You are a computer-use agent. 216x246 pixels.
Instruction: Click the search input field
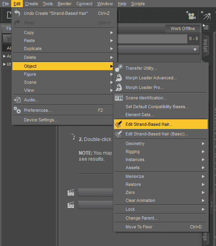[152, 38]
